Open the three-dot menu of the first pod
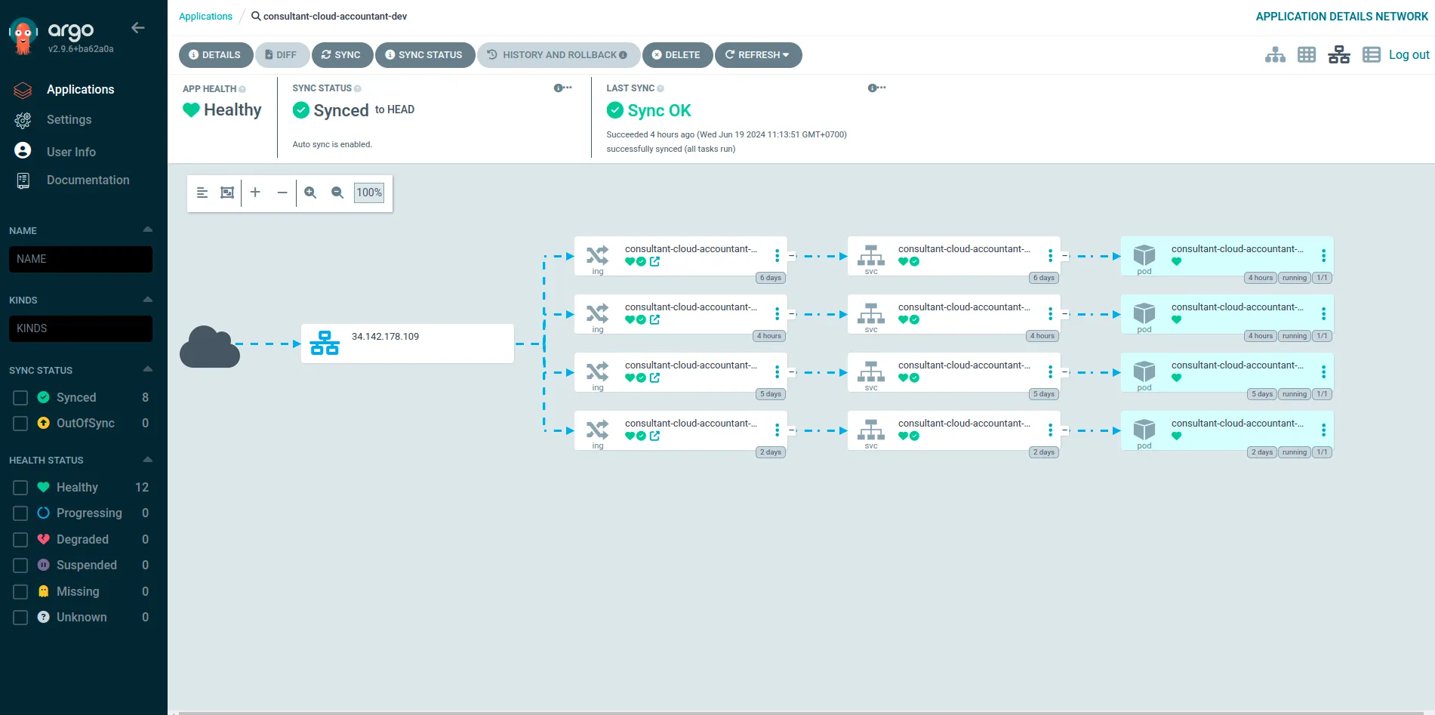This screenshot has width=1435, height=715. 1323,256
